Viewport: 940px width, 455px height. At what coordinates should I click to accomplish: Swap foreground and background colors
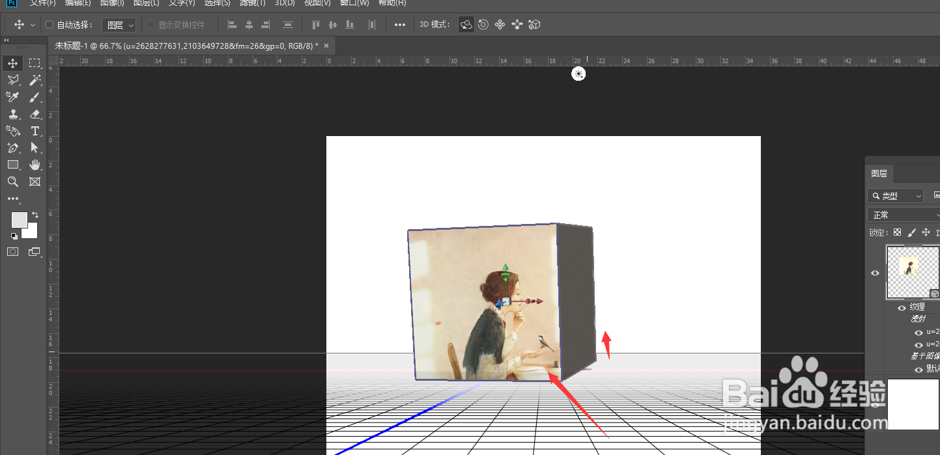35,214
